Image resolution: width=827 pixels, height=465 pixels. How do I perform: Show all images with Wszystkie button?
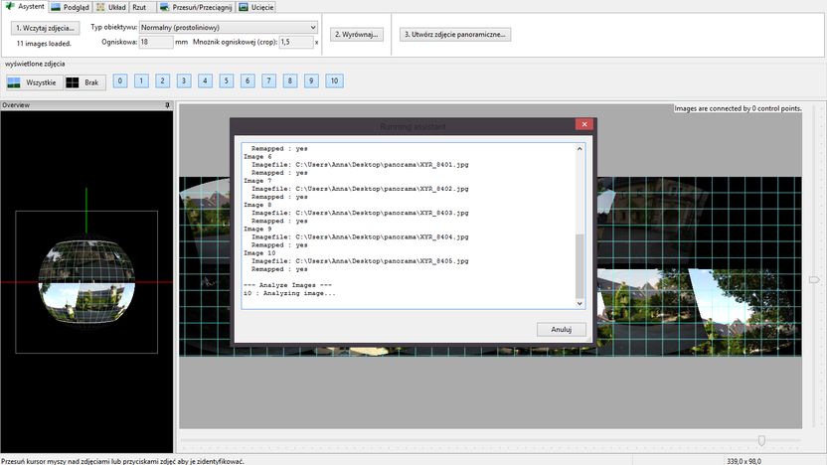(34, 82)
